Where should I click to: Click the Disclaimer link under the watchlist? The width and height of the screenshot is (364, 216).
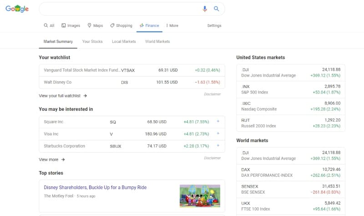212,94
